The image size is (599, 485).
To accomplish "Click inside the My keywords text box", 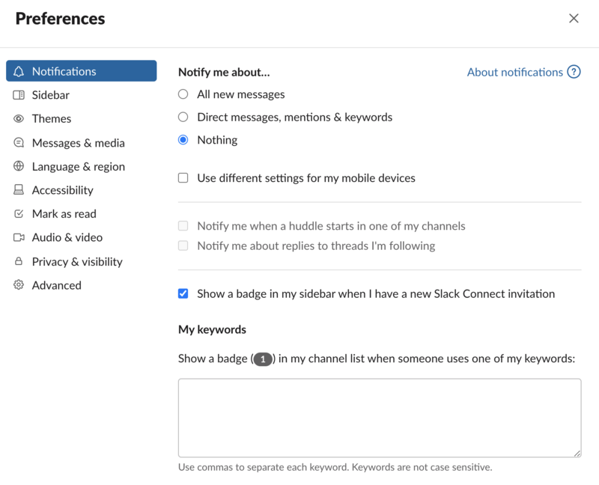I will click(x=379, y=418).
